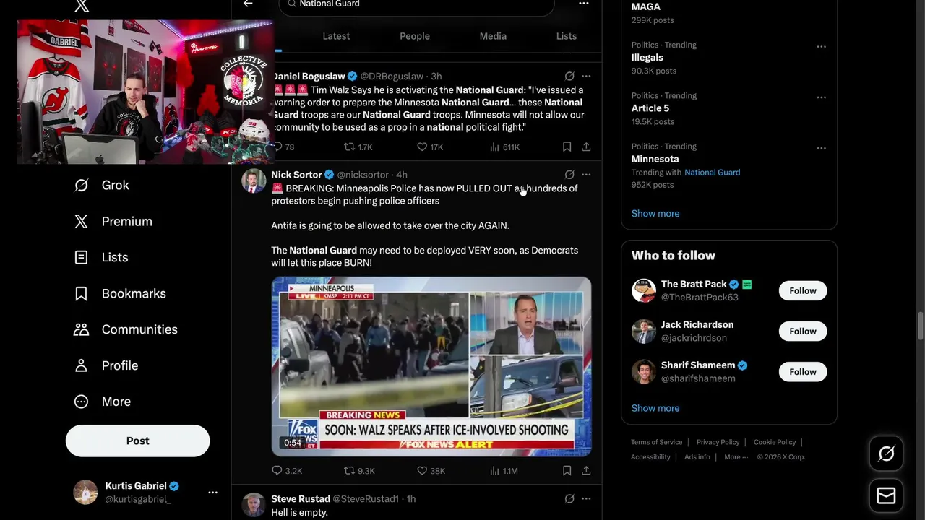Share Nick Sortor's post
Image resolution: width=925 pixels, height=520 pixels.
coord(586,470)
